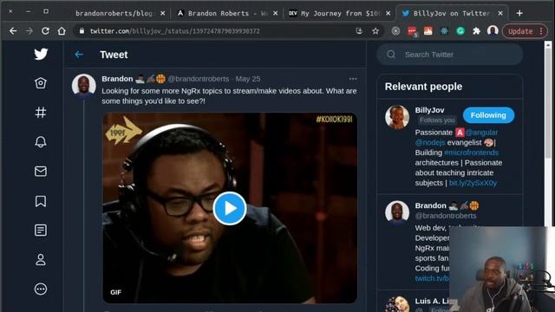Open the #microfrontends hashtag link
This screenshot has width=555, height=312.
[471, 153]
